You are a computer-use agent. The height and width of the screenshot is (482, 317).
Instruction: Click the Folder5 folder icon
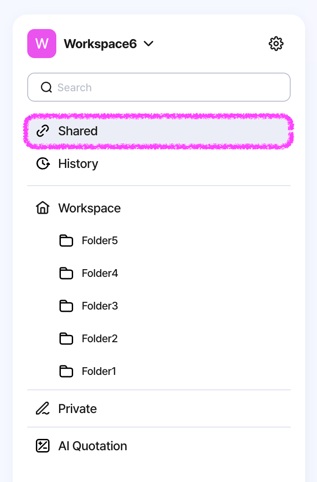pos(66,241)
